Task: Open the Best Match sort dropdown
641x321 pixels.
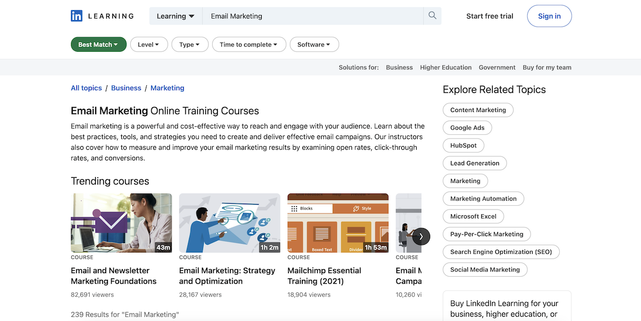Action: pyautogui.click(x=98, y=44)
